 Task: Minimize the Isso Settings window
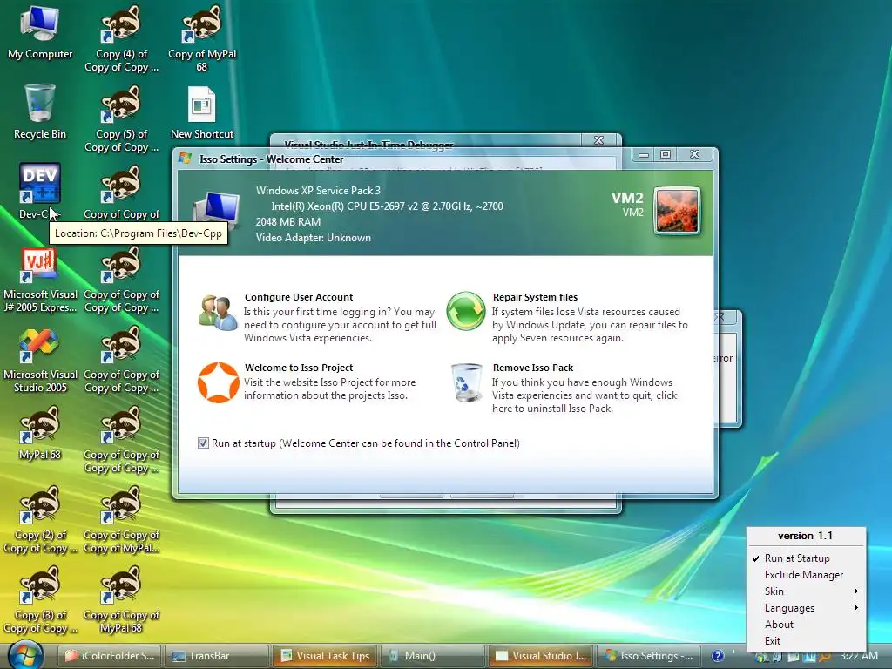pyautogui.click(x=644, y=154)
